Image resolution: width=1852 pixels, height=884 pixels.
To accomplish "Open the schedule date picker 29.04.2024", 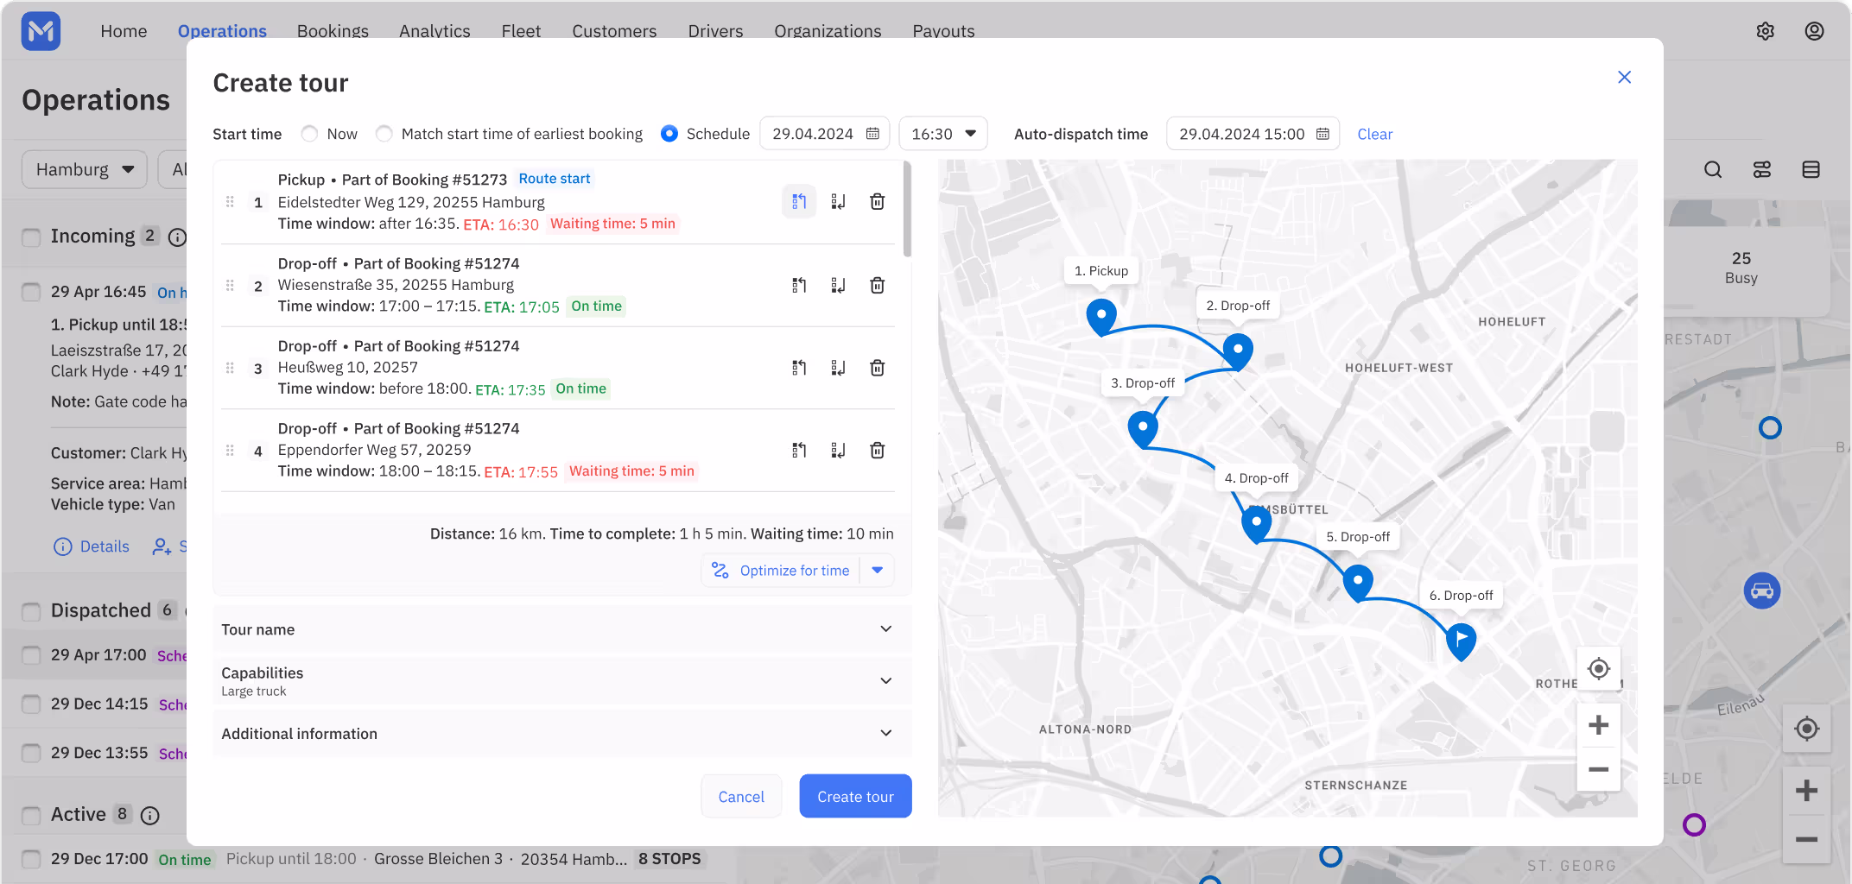I will click(x=825, y=134).
